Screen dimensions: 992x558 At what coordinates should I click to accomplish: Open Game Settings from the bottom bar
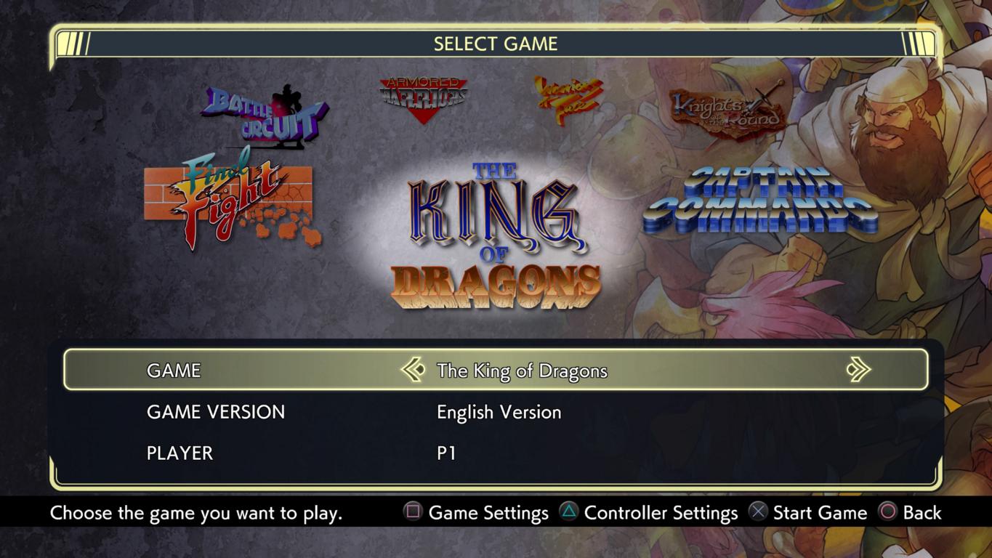coord(488,513)
